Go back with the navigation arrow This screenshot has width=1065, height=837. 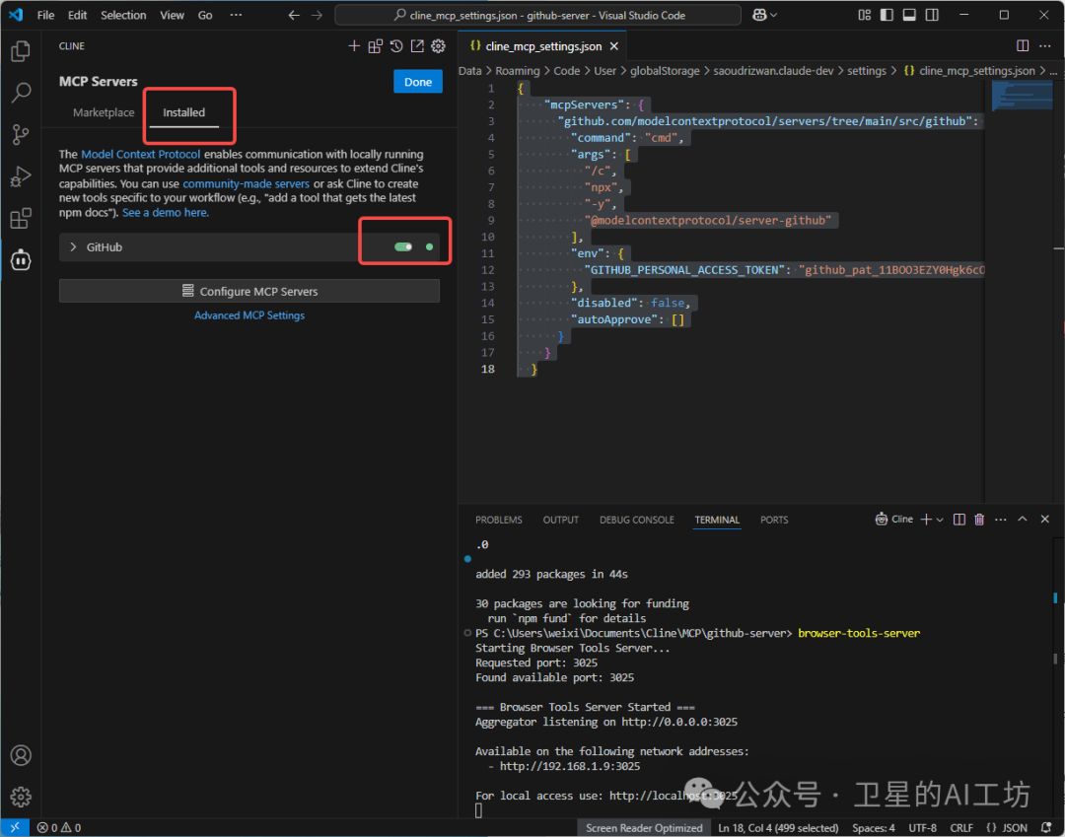coord(294,15)
